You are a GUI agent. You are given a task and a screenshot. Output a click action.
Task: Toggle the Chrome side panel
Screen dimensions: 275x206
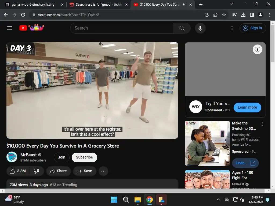(252, 15)
